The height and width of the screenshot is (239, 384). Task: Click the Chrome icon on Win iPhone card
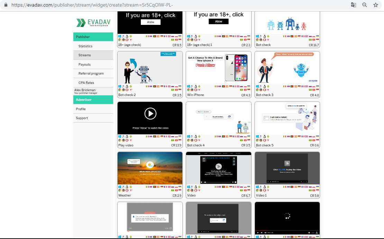(189, 90)
